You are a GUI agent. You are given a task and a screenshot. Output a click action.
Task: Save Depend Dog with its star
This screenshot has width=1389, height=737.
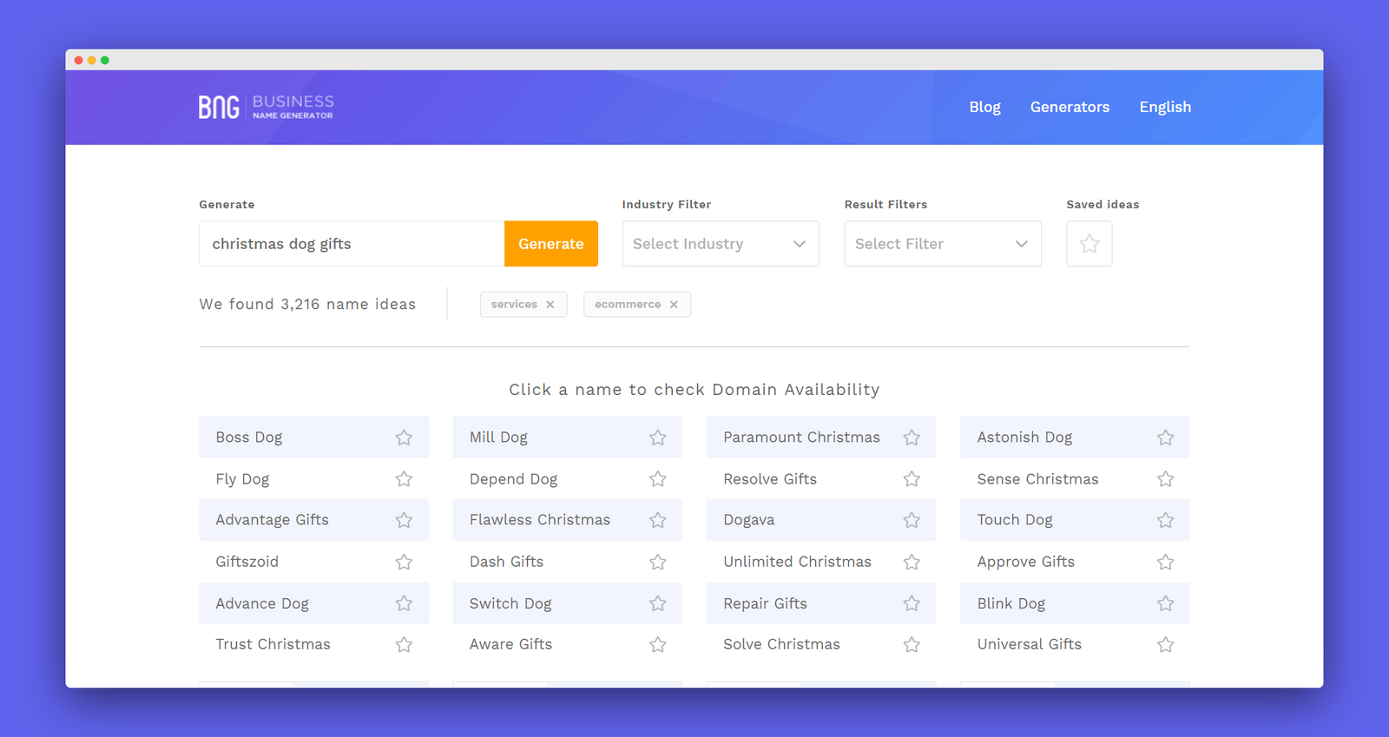pos(658,479)
